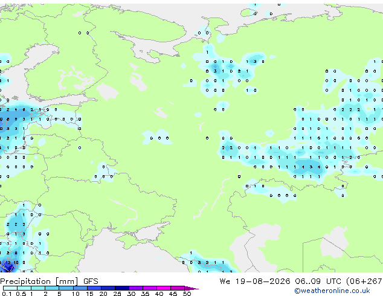Click the '0.1' label on the legend scale

pyautogui.click(x=7, y=294)
